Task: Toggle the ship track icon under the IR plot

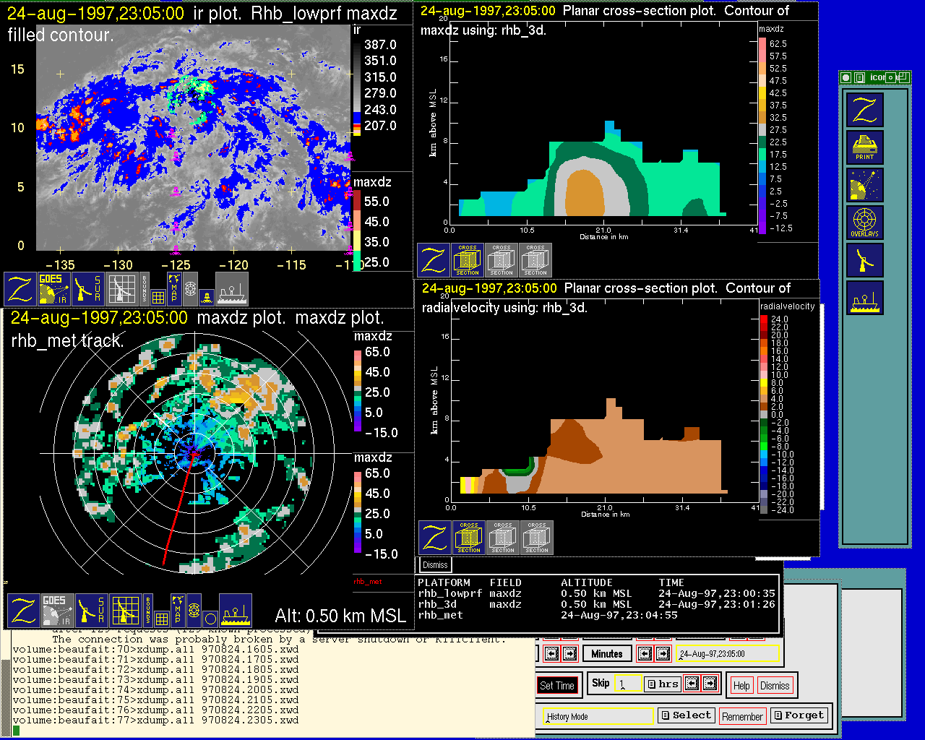Action: [x=232, y=289]
